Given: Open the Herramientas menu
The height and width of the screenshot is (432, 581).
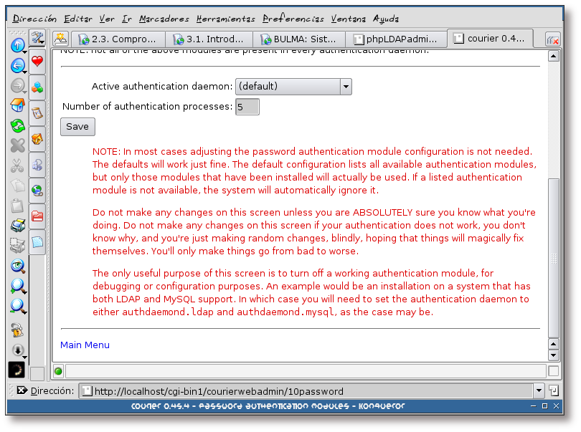Looking at the screenshot, I should 226,19.
